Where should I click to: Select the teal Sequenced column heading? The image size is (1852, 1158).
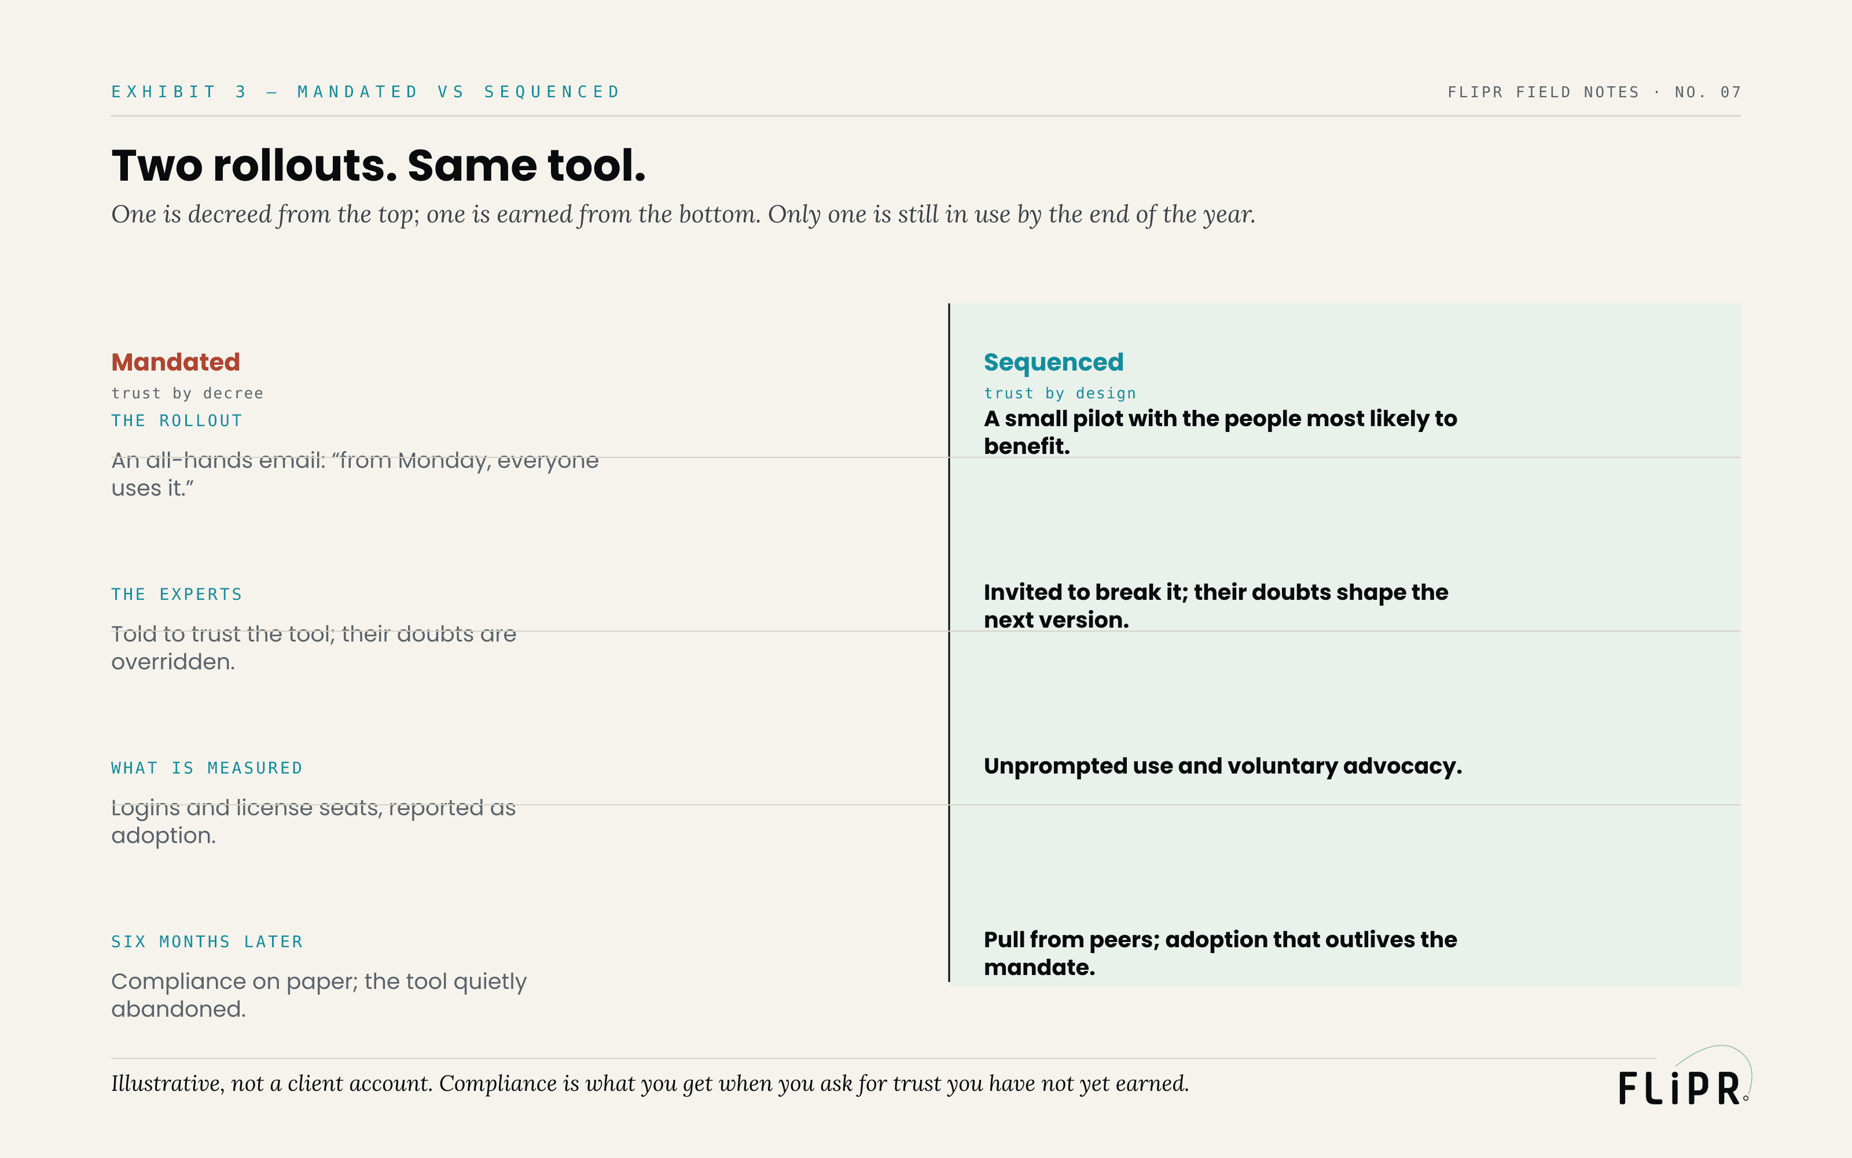(x=1054, y=361)
